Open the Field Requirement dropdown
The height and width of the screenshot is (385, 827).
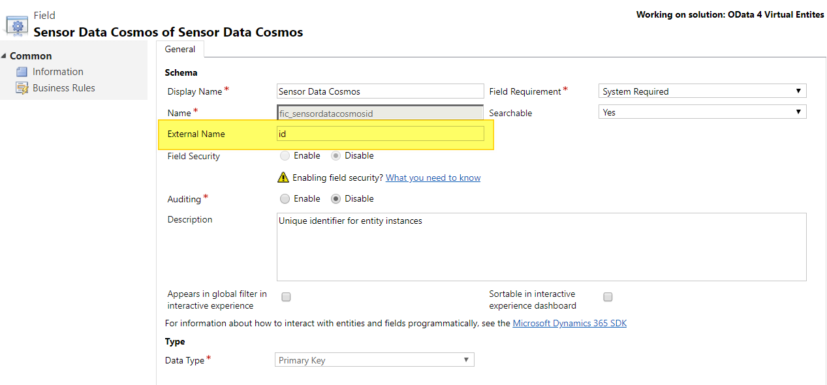pyautogui.click(x=702, y=91)
